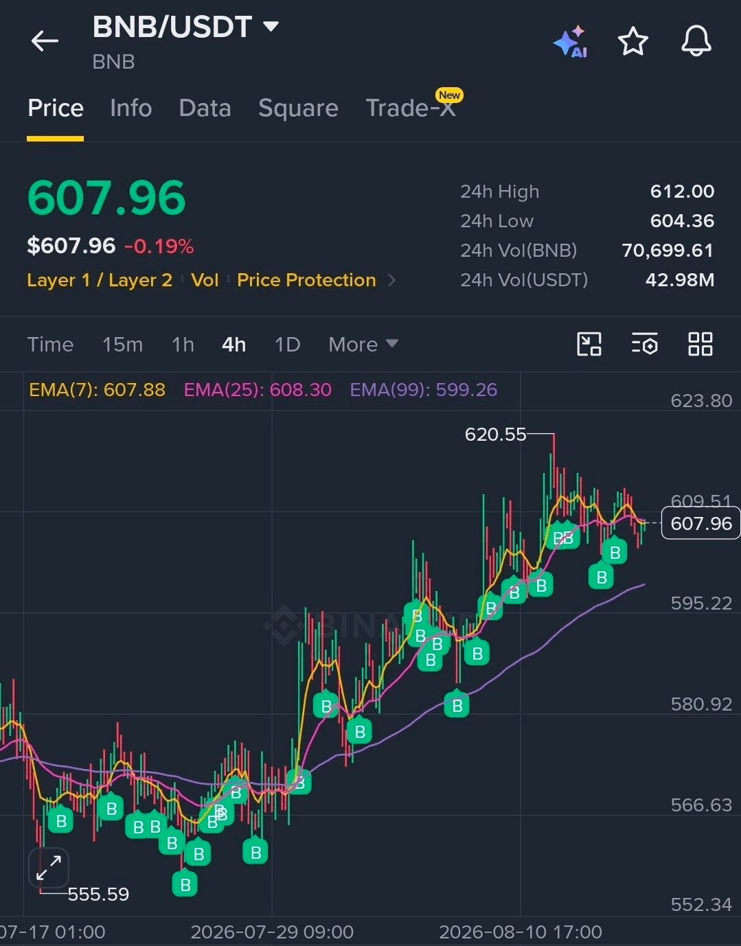Screen dimensions: 741x946
Task: Tap the 24h Vol(BNB) value 70,699.61
Action: (x=668, y=251)
